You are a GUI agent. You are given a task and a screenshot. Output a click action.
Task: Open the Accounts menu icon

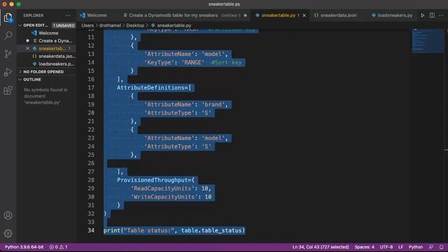pyautogui.click(x=8, y=215)
